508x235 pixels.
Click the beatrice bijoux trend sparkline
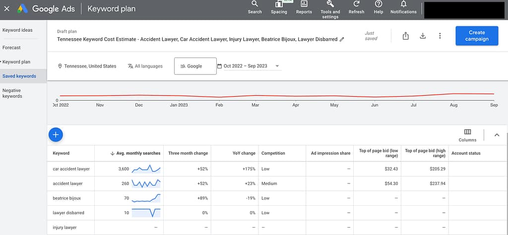146,198
